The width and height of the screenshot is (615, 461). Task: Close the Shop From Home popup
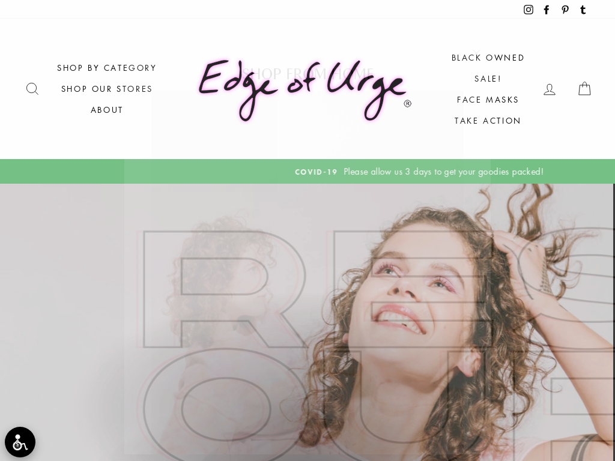click(x=476, y=53)
